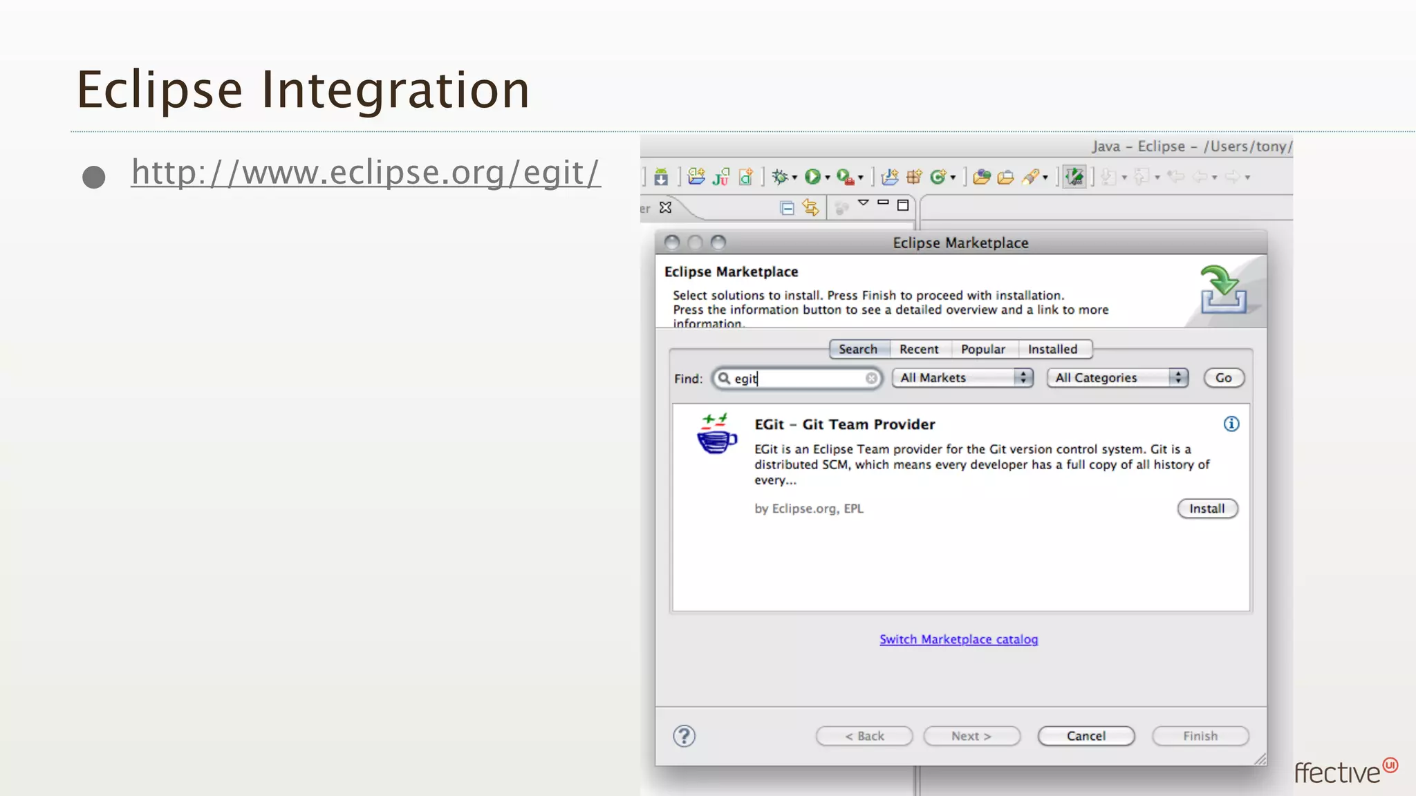The image size is (1416, 796).
Task: Click the new JUnit test project icon
Action: [x=720, y=177]
